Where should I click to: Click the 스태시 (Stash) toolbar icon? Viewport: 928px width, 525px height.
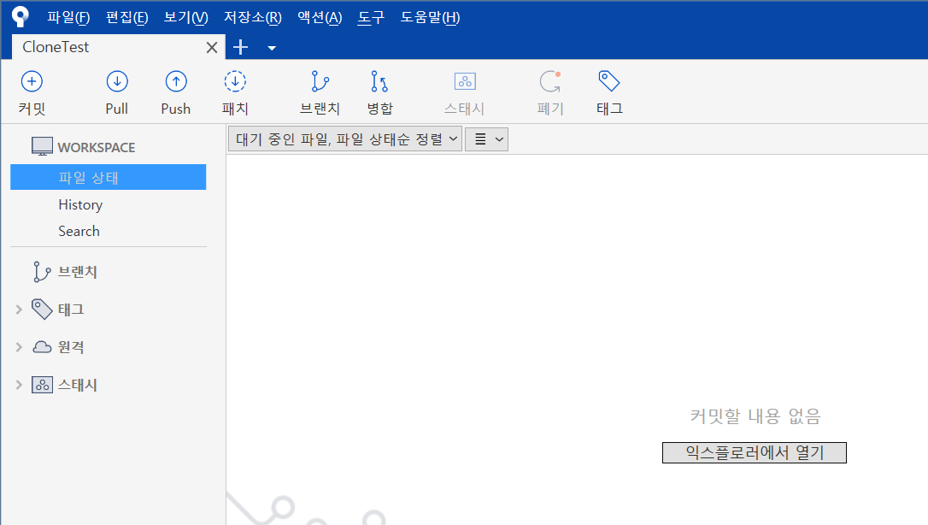click(x=465, y=82)
